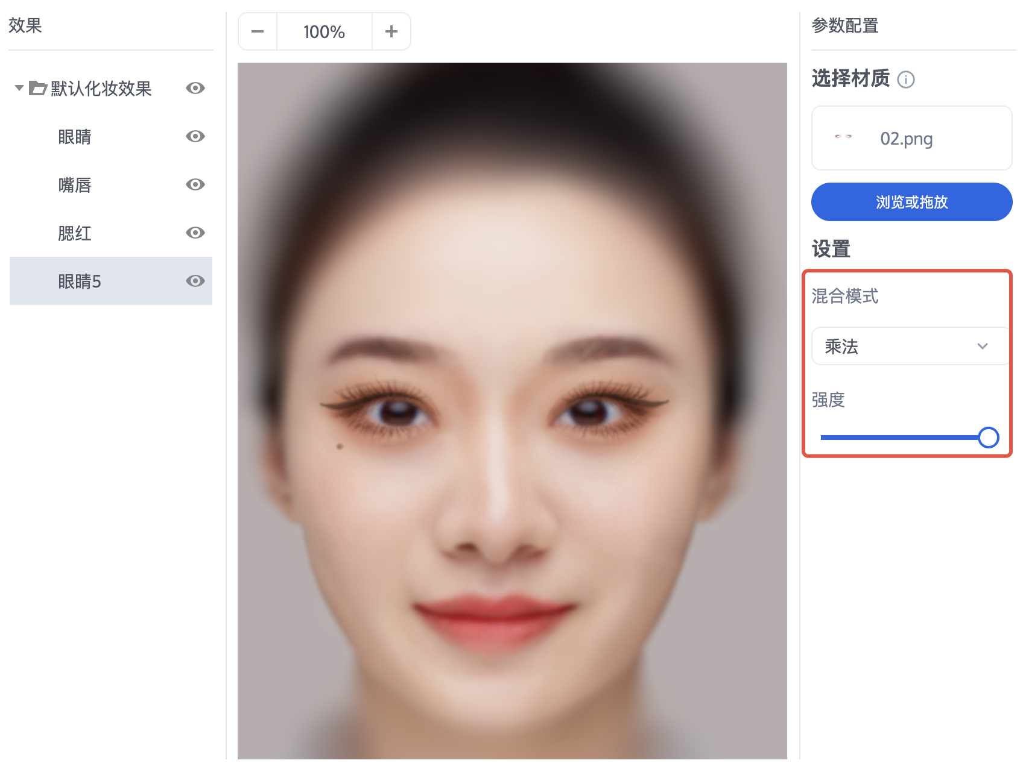Zoom in with the plus button
Screen dimensions: 1023x769
coord(391,31)
